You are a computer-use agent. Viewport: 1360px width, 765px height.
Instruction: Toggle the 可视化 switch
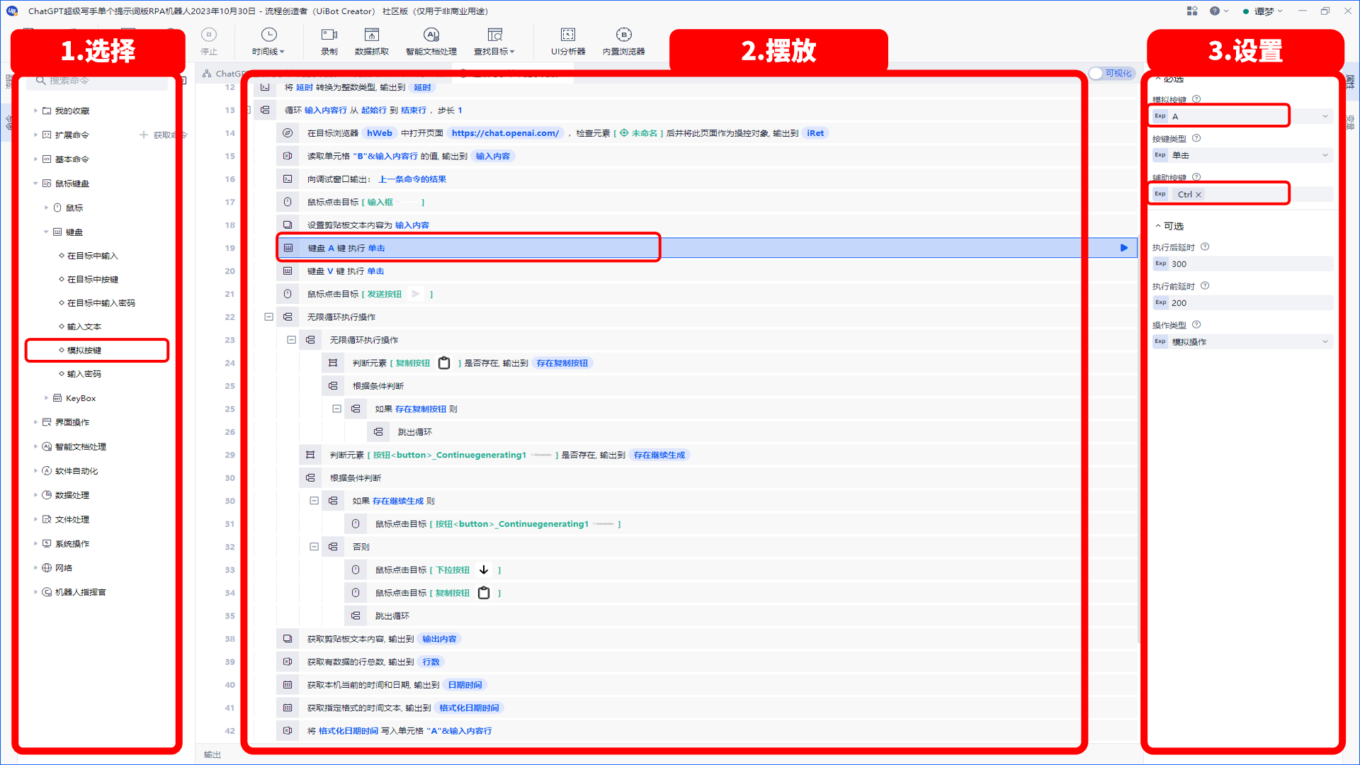1113,74
